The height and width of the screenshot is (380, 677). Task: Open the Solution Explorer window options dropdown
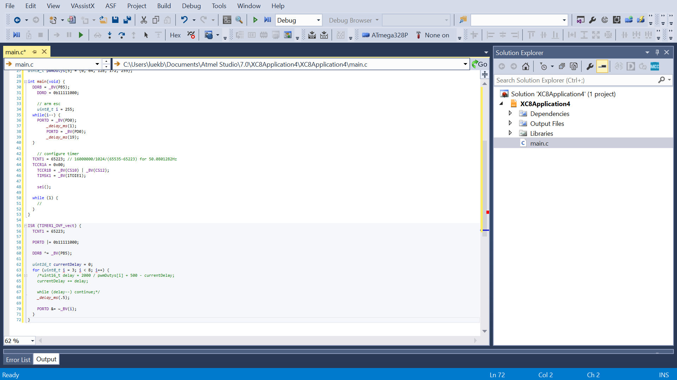click(647, 52)
